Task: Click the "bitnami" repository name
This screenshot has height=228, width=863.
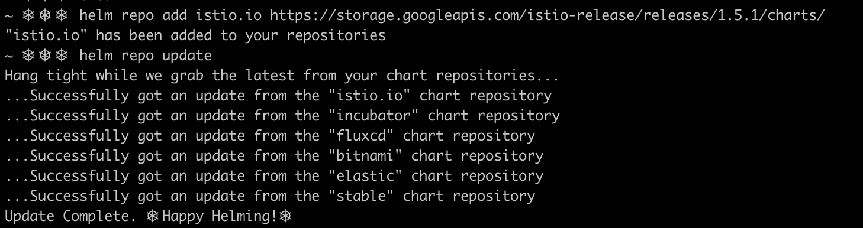Action: (362, 156)
